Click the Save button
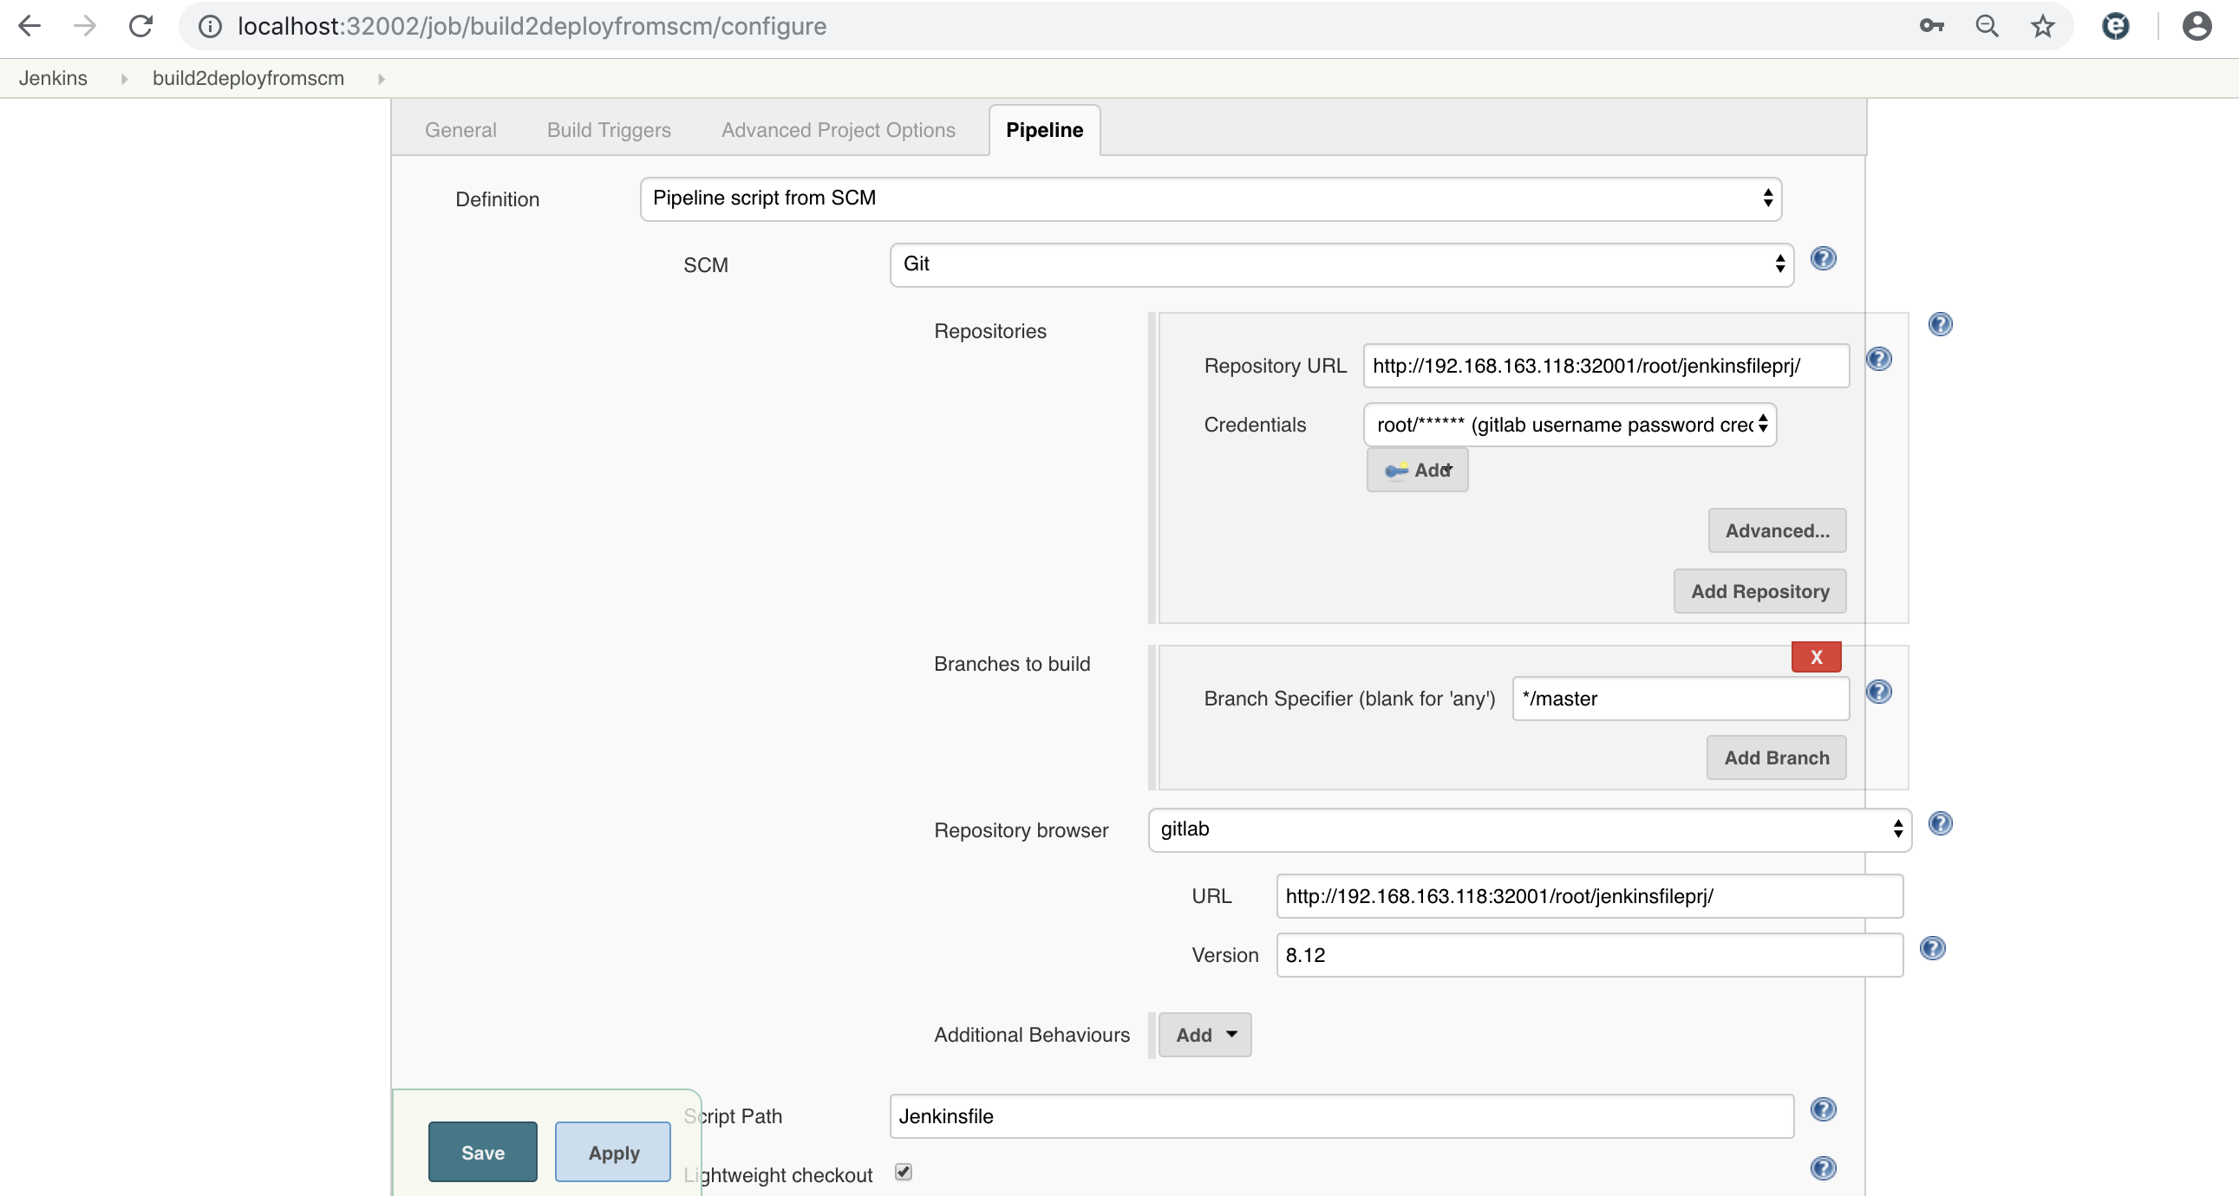 click(482, 1153)
